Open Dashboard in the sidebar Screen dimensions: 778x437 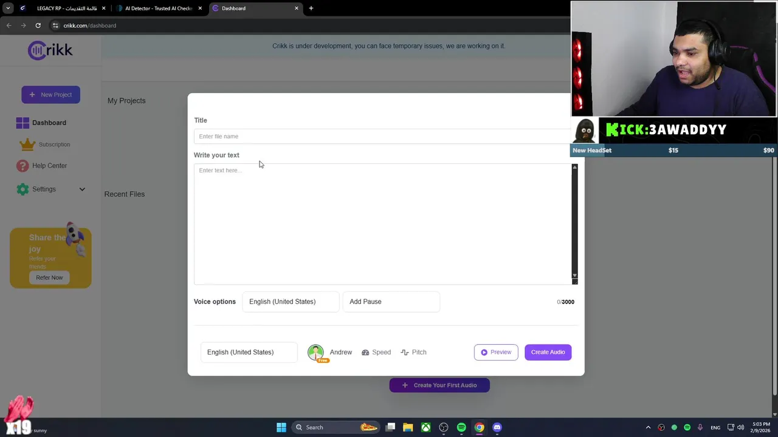[x=49, y=123]
